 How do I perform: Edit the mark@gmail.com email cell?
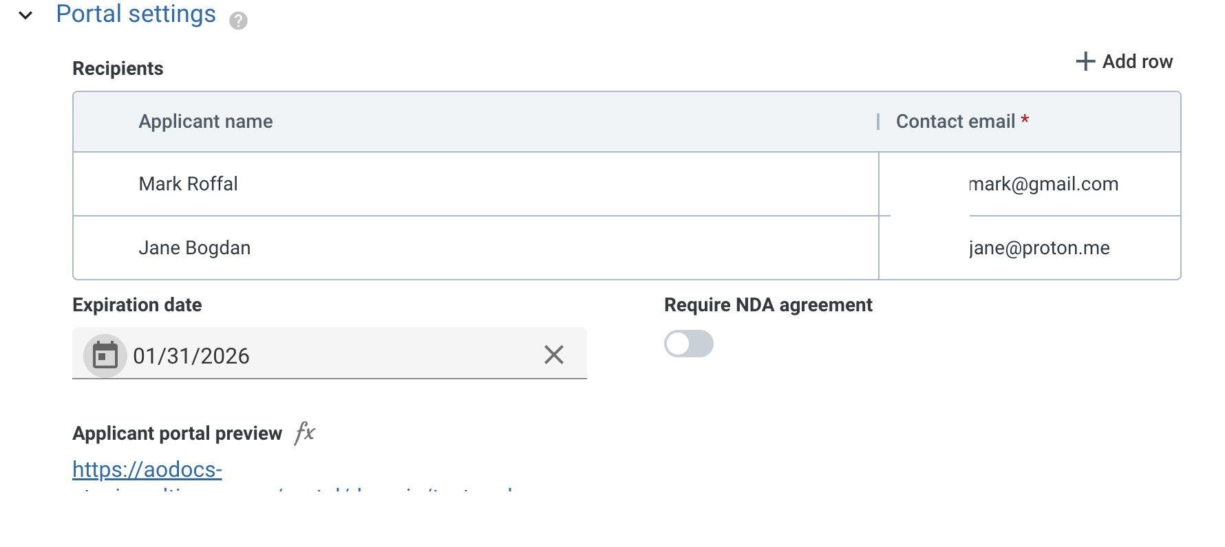tap(1030, 184)
